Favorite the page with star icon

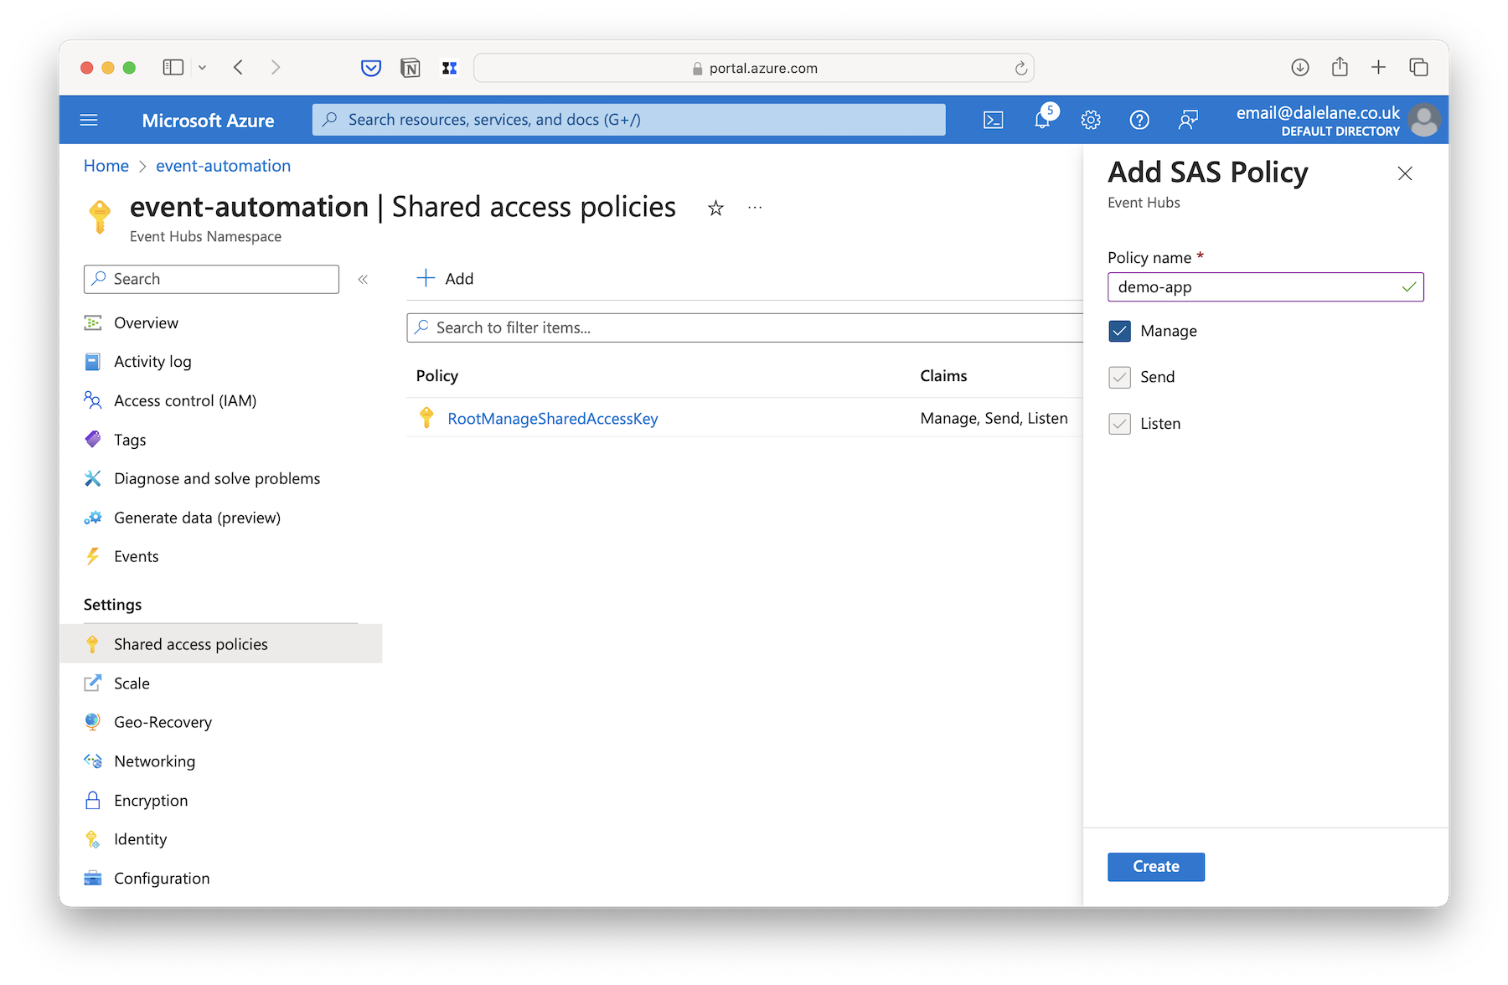coord(715,208)
